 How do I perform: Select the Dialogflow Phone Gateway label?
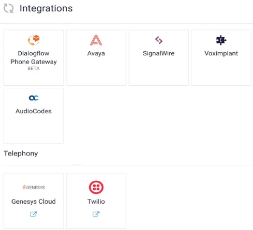tap(34, 57)
